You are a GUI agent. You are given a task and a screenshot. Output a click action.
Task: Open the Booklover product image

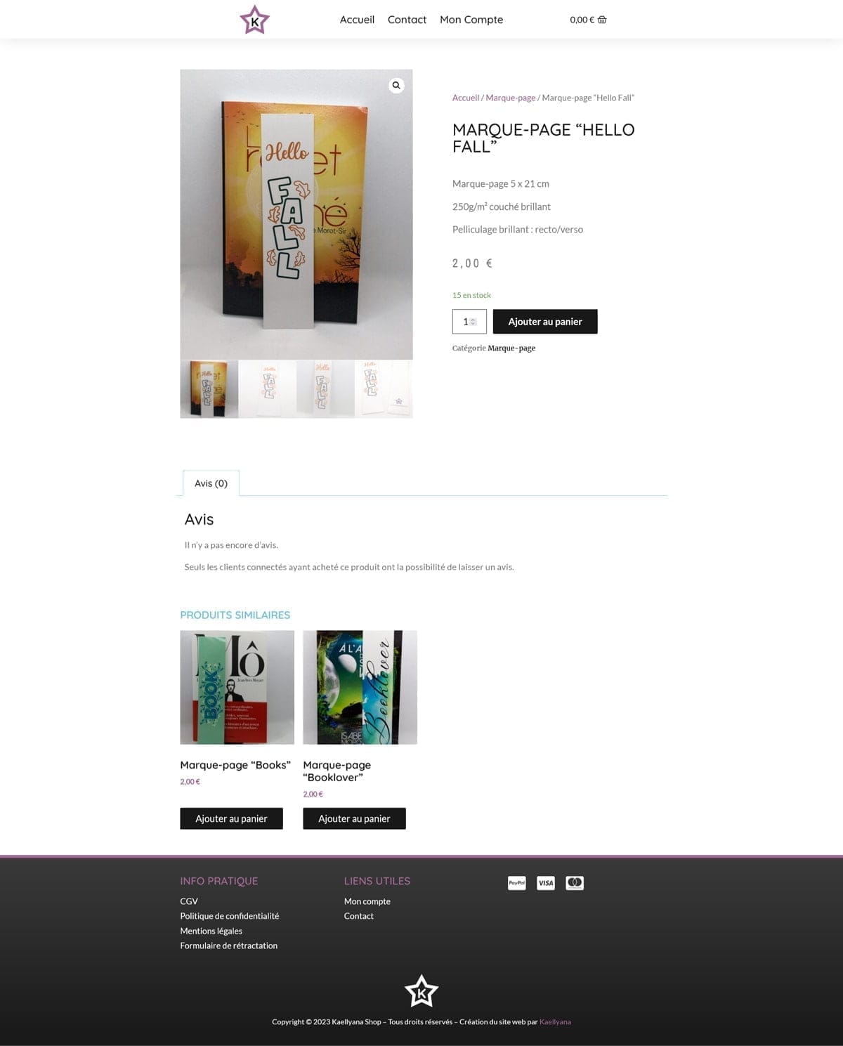click(360, 687)
